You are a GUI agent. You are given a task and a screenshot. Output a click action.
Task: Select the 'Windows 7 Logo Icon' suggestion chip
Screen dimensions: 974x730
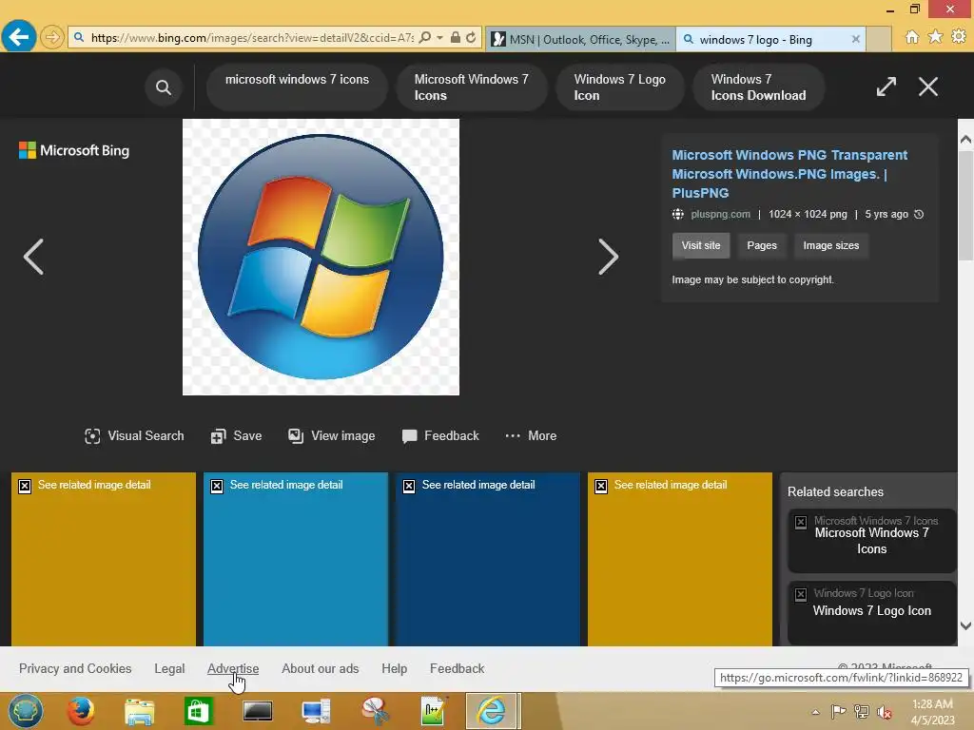620,87
